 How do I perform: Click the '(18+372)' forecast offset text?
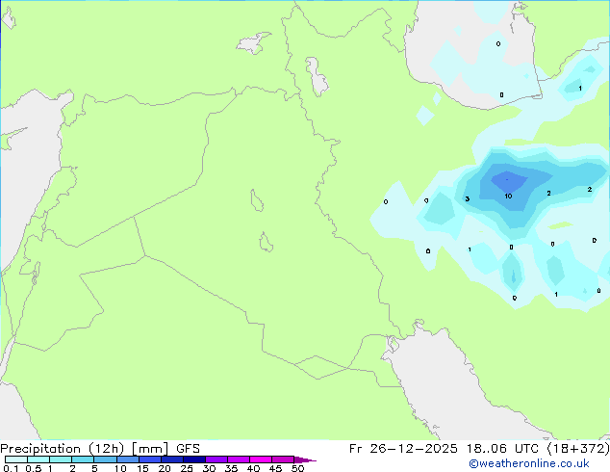tap(578, 449)
